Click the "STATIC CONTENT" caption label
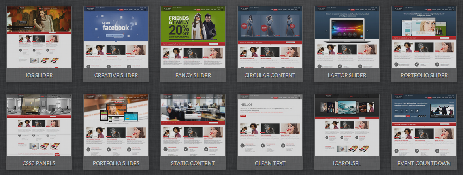Image resolution: width=463 pixels, height=175 pixels. [193, 163]
